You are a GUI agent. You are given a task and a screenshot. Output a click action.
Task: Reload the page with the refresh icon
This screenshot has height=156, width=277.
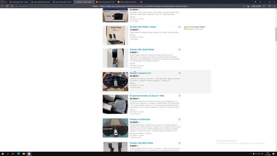pyautogui.click(x=12, y=6)
